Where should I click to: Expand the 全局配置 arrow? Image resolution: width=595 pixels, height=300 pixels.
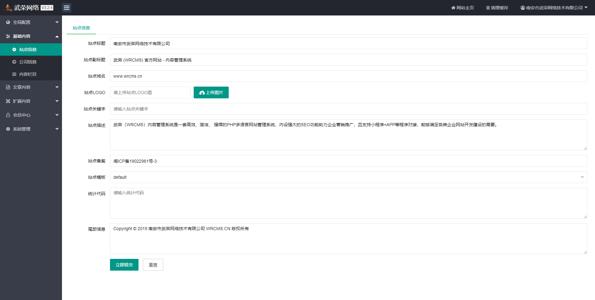[57, 22]
